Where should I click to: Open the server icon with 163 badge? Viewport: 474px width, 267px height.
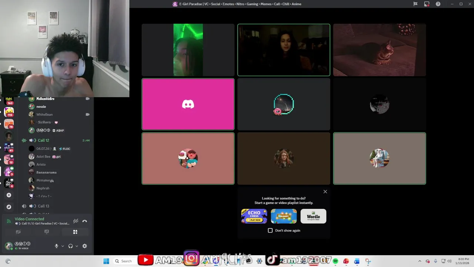pyautogui.click(x=9, y=100)
